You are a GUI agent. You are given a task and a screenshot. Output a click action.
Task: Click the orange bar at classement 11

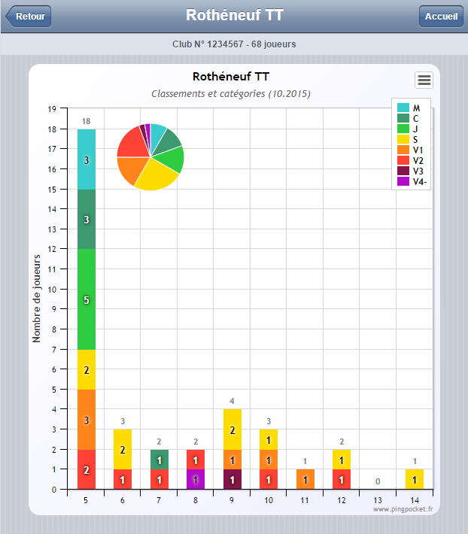point(305,480)
